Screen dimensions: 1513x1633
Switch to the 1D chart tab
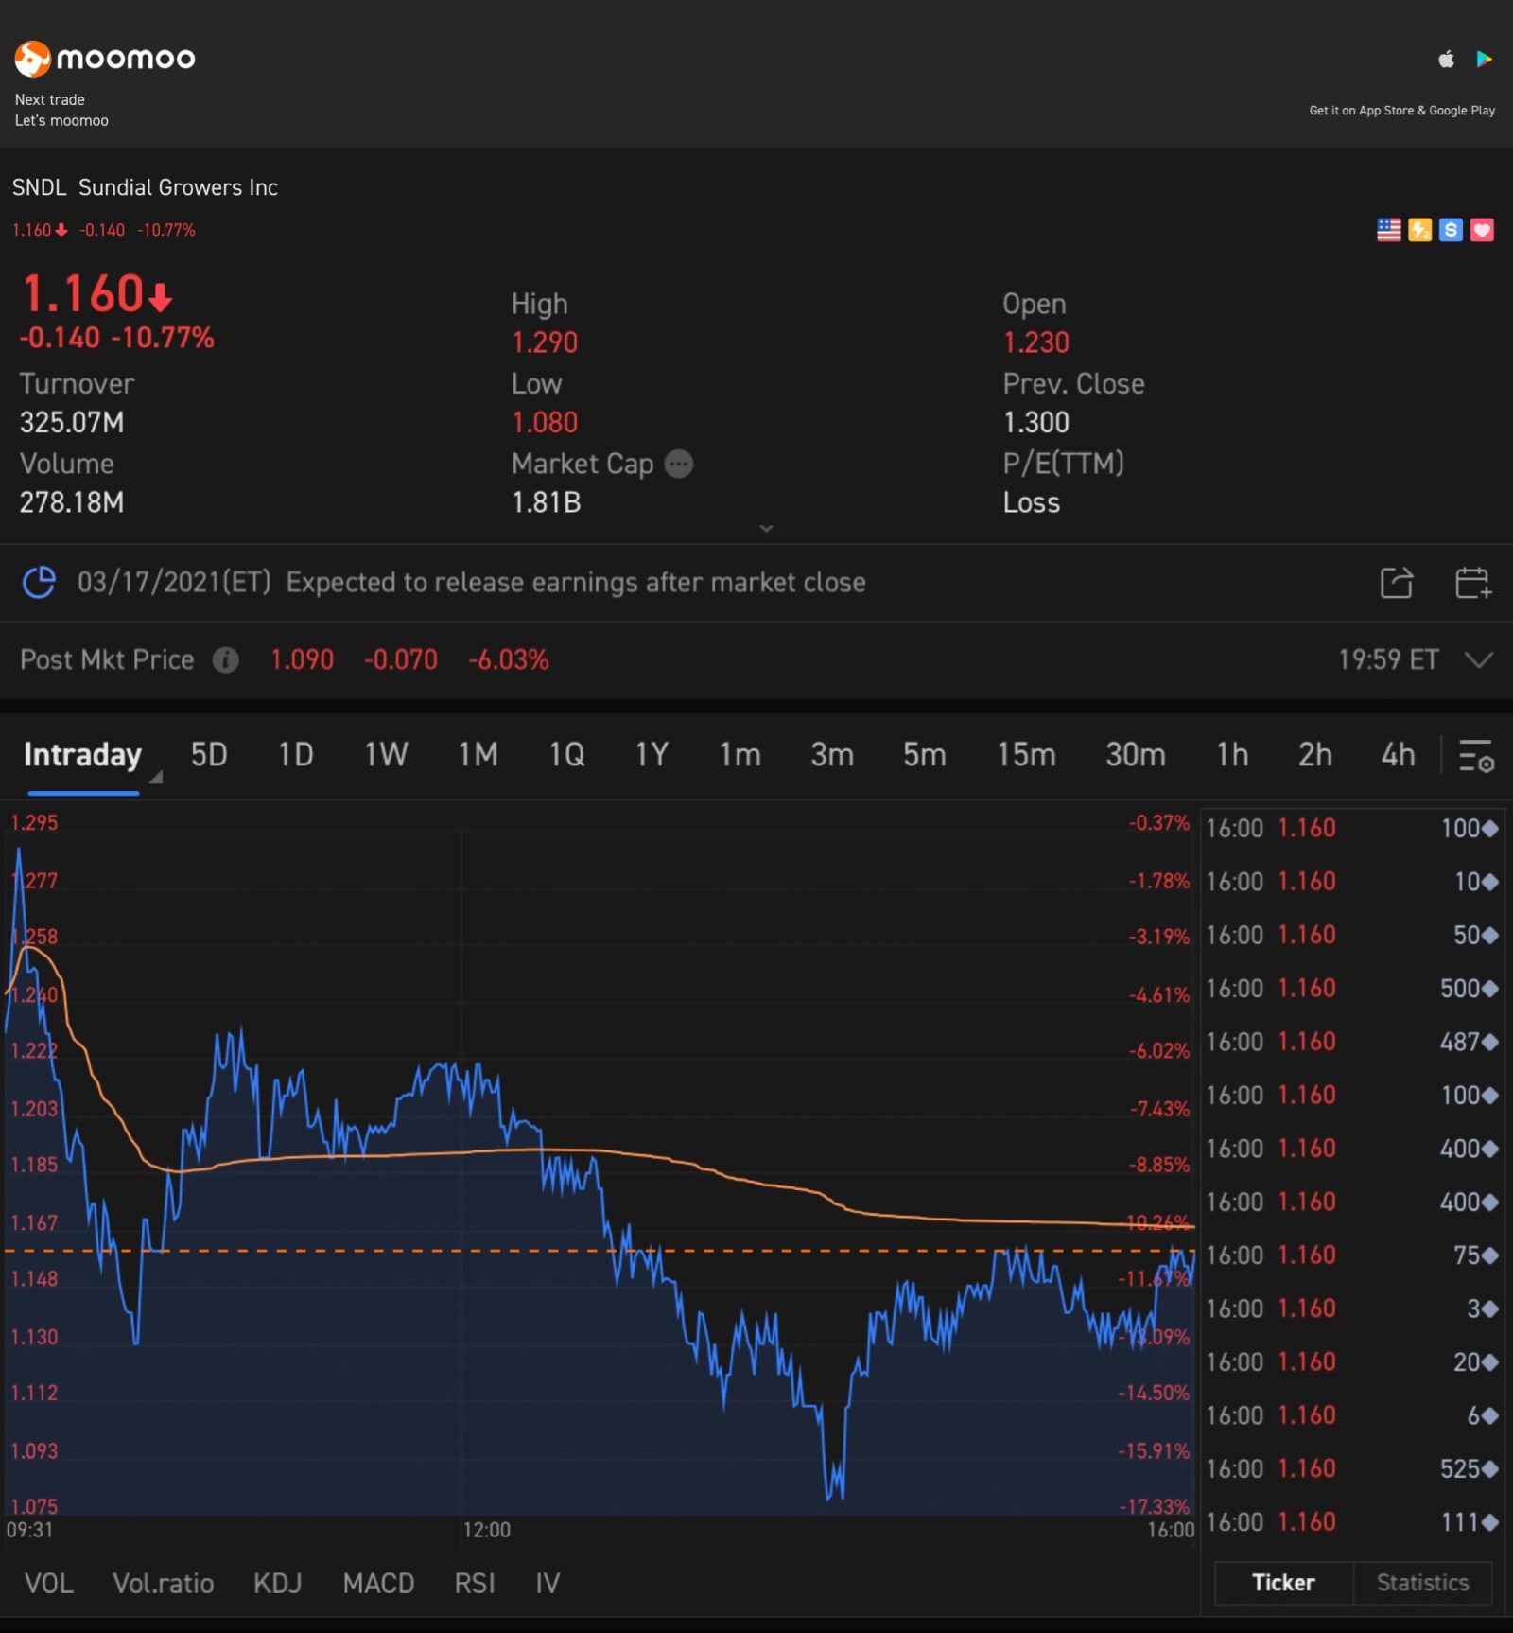tap(295, 755)
